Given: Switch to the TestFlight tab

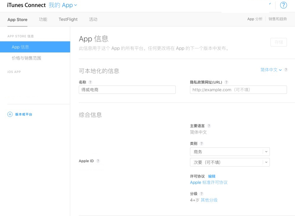Looking at the screenshot, I should coord(68,19).
